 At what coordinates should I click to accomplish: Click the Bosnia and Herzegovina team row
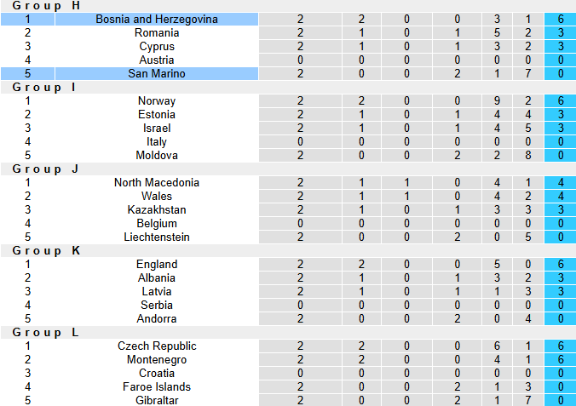[x=157, y=19]
